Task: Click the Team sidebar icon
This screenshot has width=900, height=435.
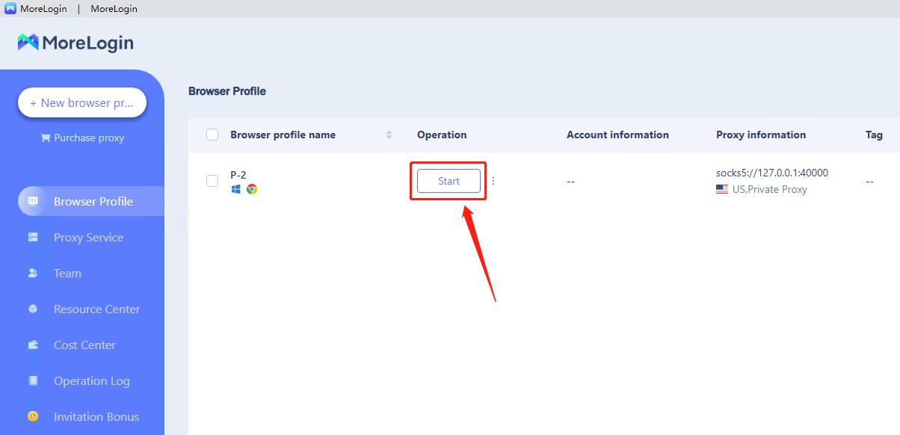Action: pos(33,273)
